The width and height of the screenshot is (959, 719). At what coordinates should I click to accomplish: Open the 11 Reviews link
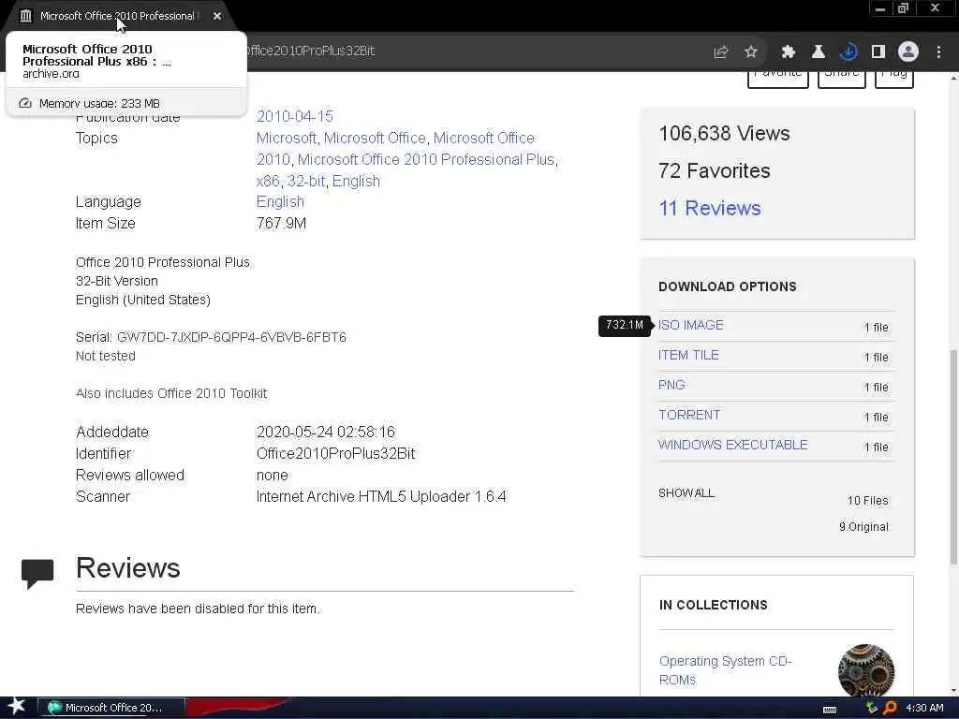coord(710,209)
